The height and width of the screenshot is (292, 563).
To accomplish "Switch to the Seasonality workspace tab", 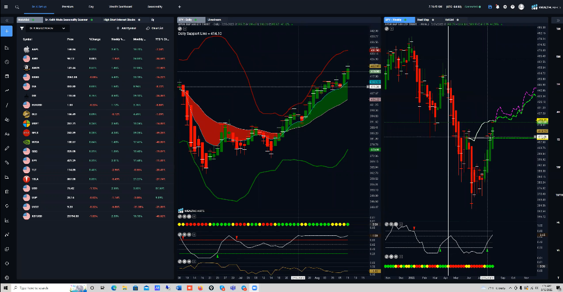I will [155, 7].
